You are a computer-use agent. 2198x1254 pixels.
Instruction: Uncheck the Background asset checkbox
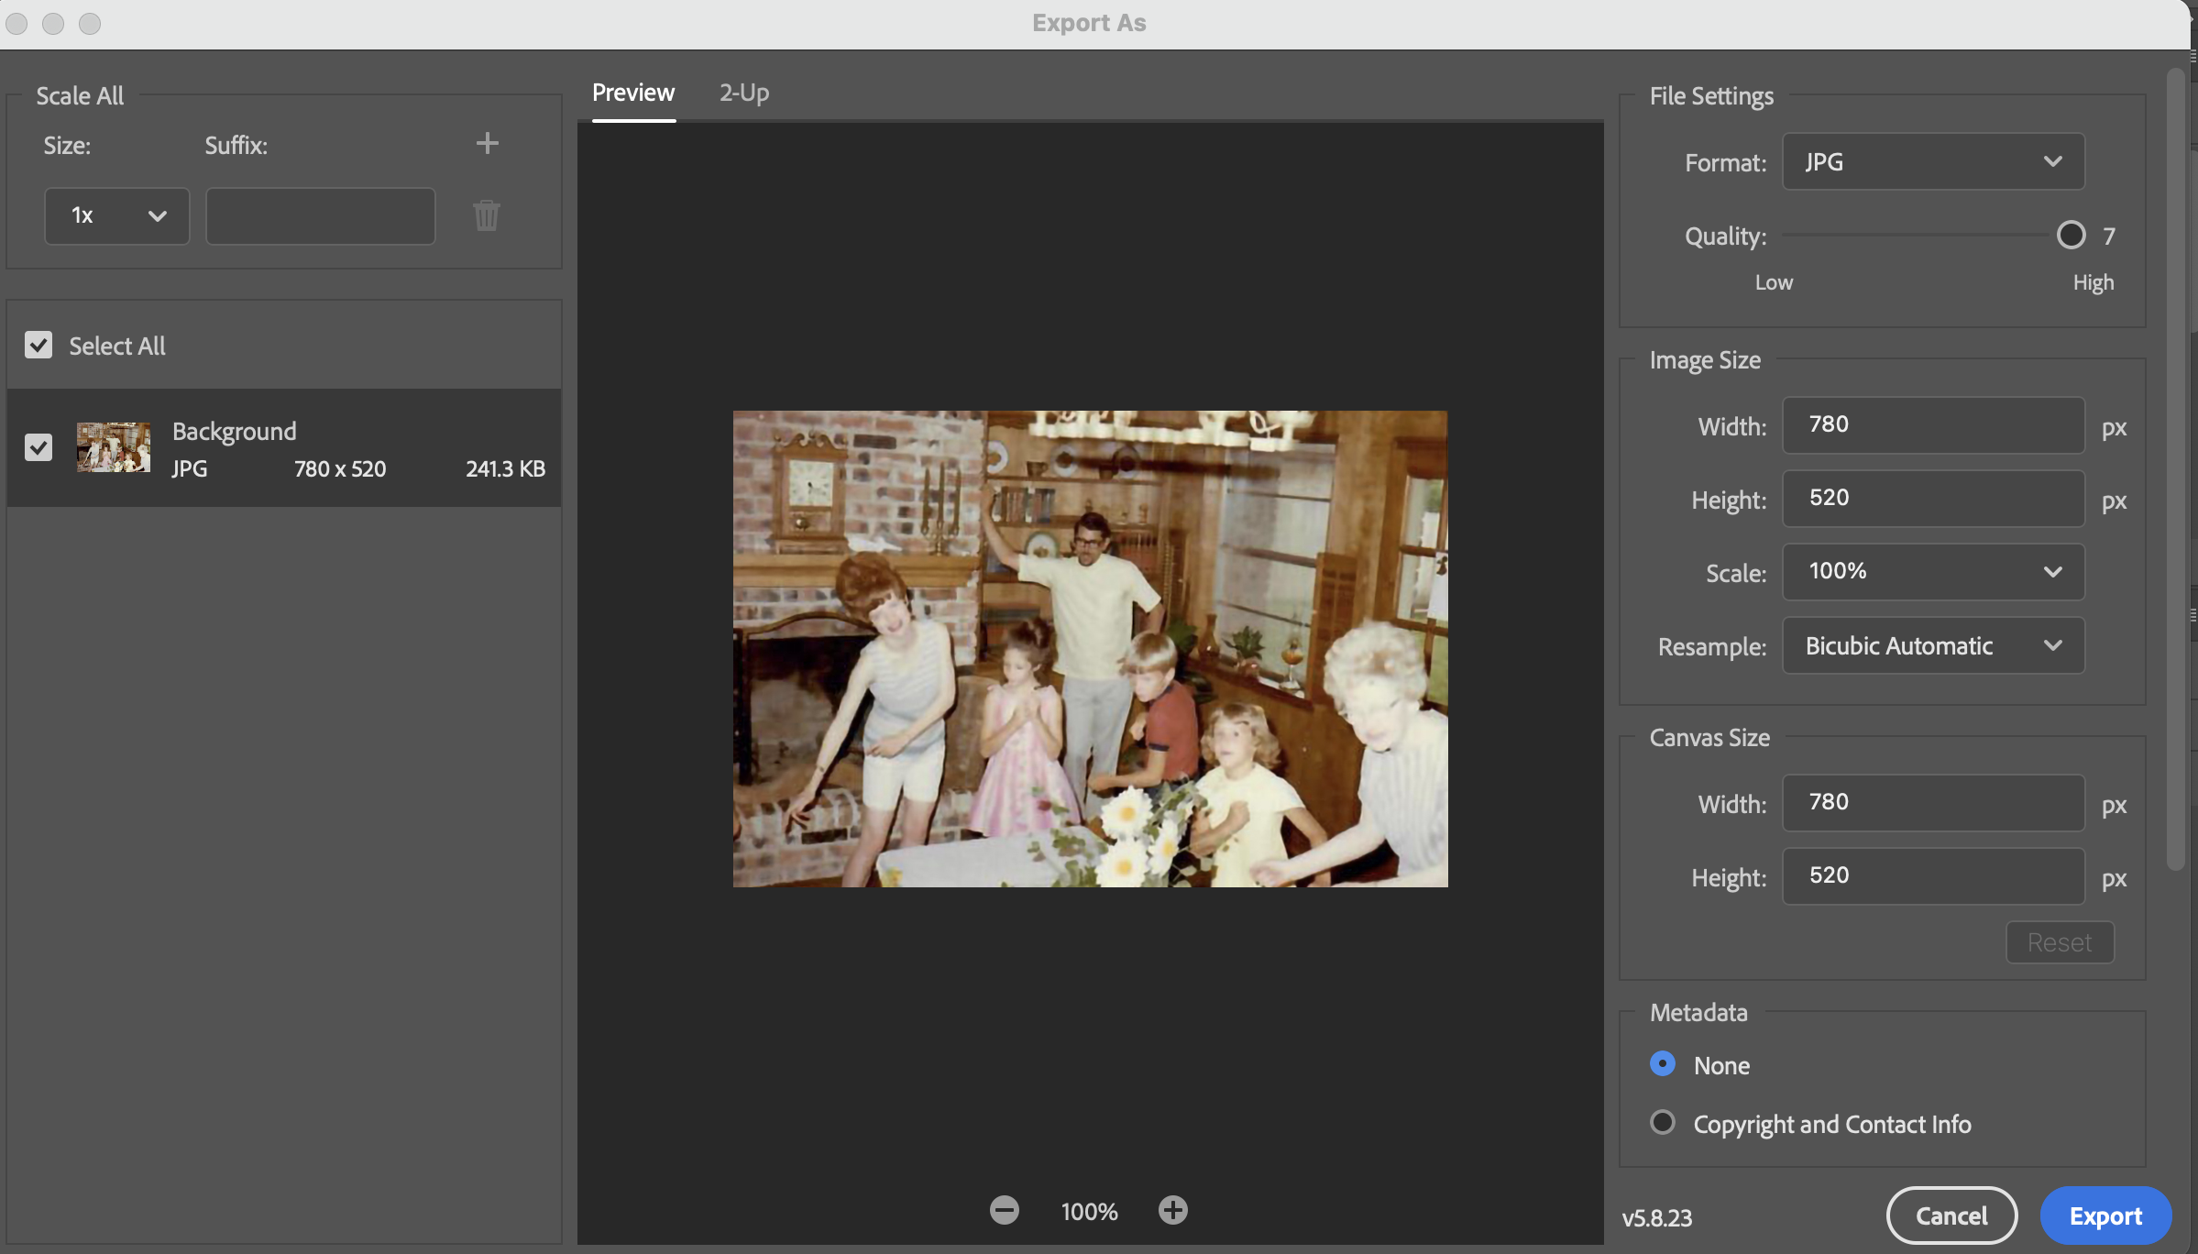coord(38,447)
